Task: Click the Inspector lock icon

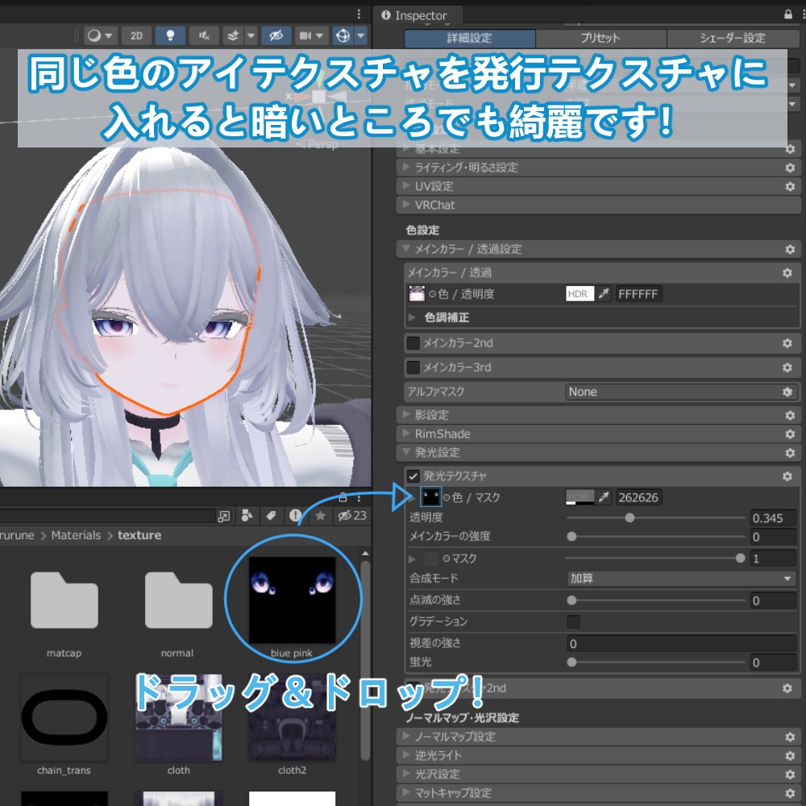Action: coord(788,15)
